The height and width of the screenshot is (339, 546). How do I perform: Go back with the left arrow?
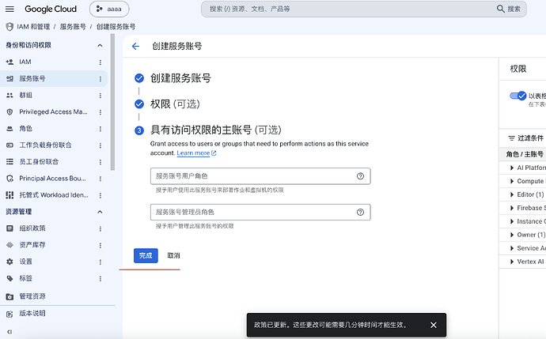(135, 47)
